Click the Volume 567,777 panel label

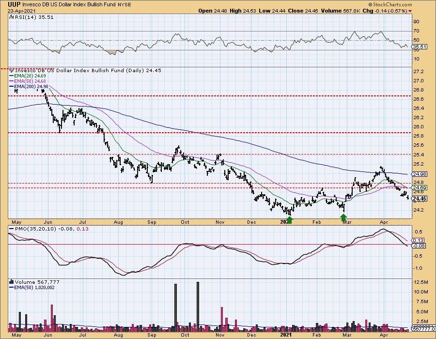point(34,282)
